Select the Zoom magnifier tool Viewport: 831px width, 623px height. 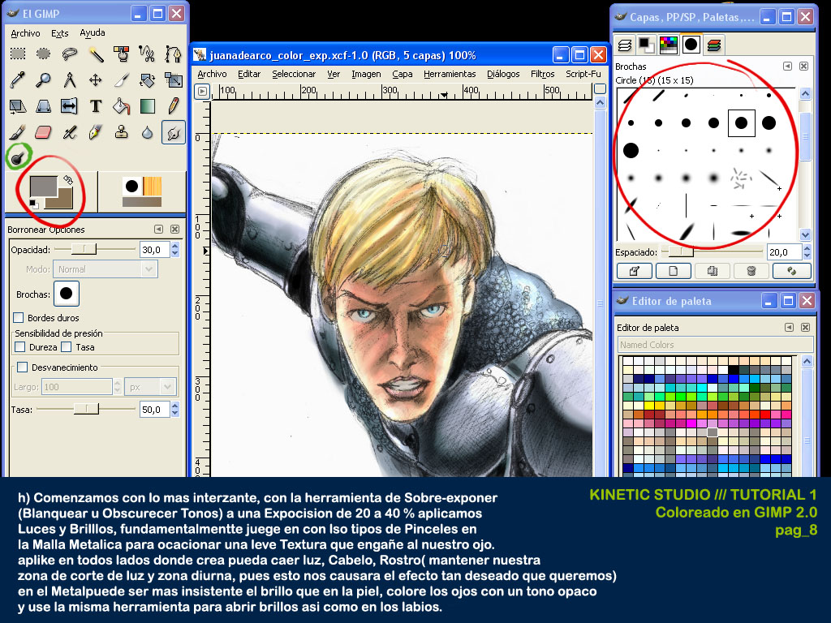[44, 80]
